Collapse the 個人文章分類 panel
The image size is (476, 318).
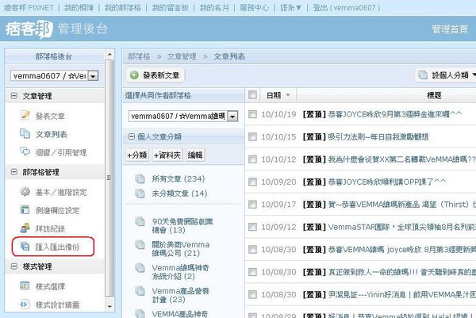(132, 136)
